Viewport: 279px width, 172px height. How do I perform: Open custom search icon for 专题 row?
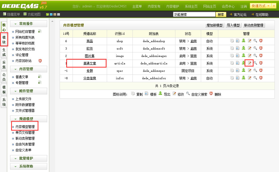point(255,70)
